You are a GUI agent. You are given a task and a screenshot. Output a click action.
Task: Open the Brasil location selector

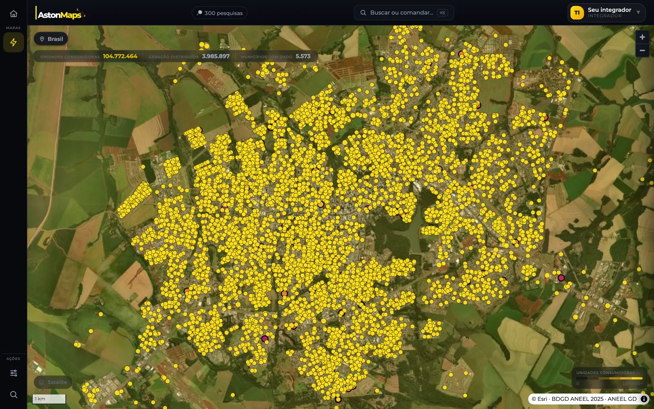coord(51,39)
